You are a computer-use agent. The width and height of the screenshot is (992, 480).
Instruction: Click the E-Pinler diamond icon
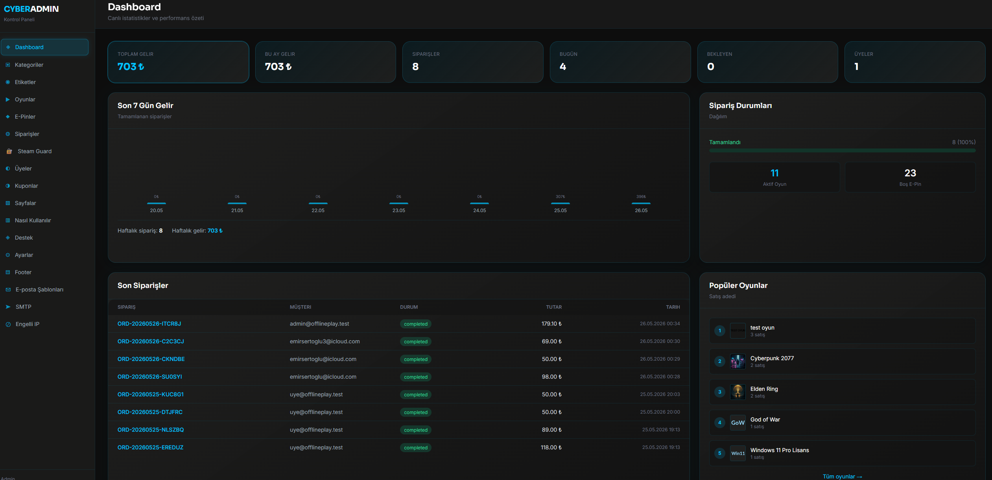tap(8, 117)
